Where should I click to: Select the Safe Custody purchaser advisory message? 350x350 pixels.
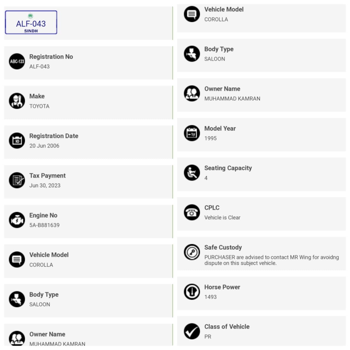point(272,260)
